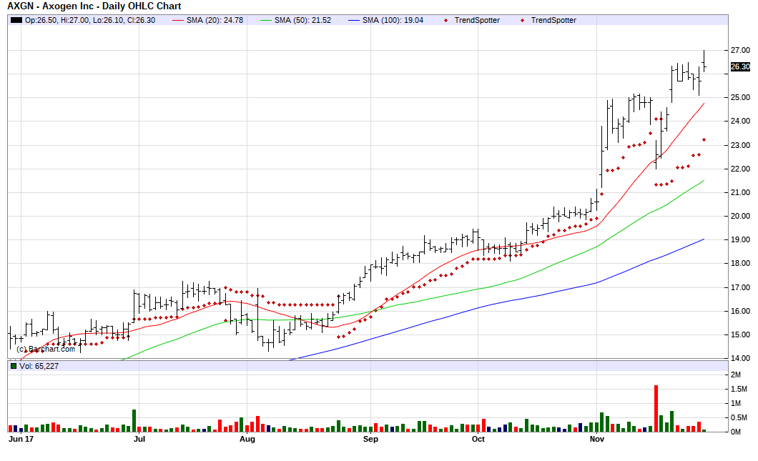The height and width of the screenshot is (461, 758).
Task: Click the blue SMA (100) legend line
Action: pos(355,20)
